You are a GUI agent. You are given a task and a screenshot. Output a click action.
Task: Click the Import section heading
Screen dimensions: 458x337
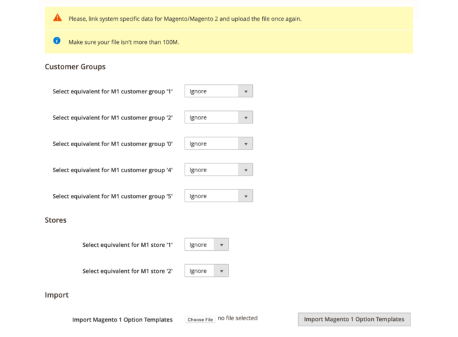pyautogui.click(x=57, y=294)
